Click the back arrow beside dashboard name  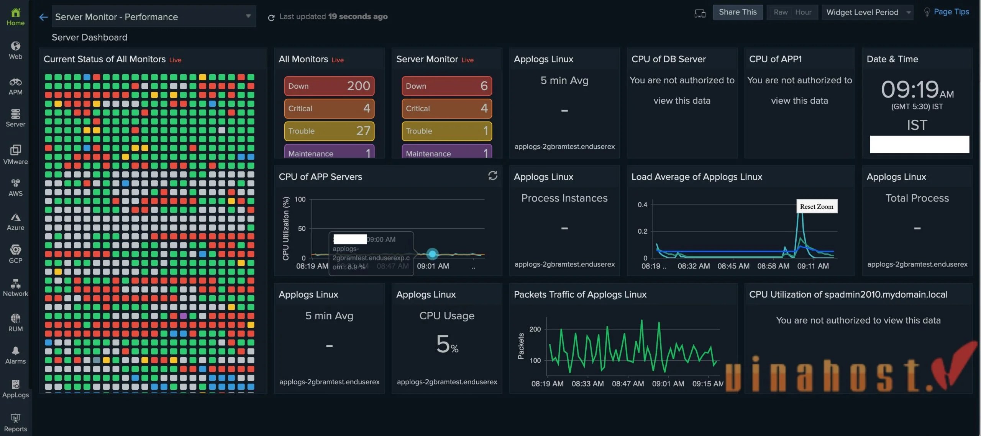43,17
